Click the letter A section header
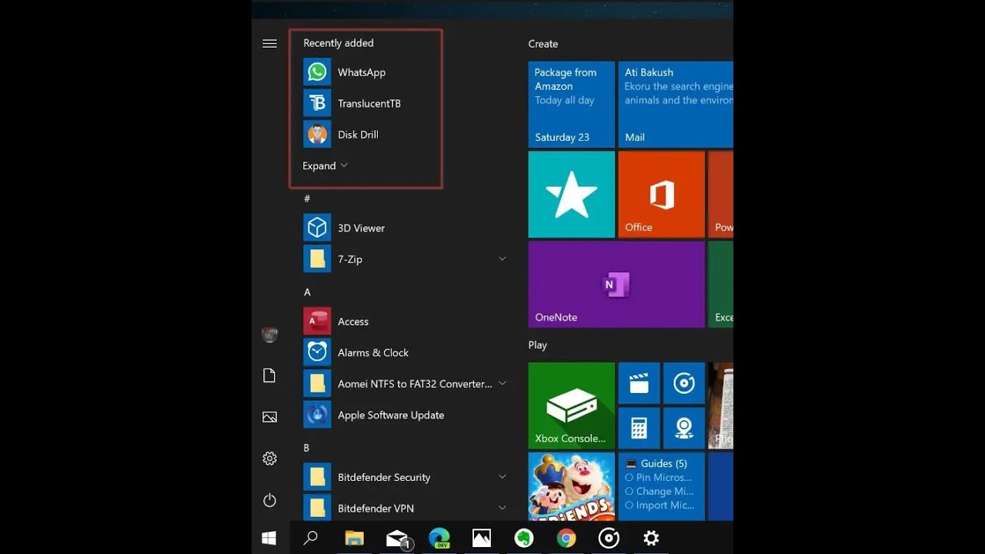Screen dimensions: 985x554 click(x=307, y=292)
